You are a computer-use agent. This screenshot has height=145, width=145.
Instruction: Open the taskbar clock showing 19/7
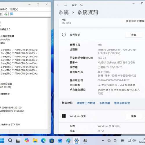(142, 140)
